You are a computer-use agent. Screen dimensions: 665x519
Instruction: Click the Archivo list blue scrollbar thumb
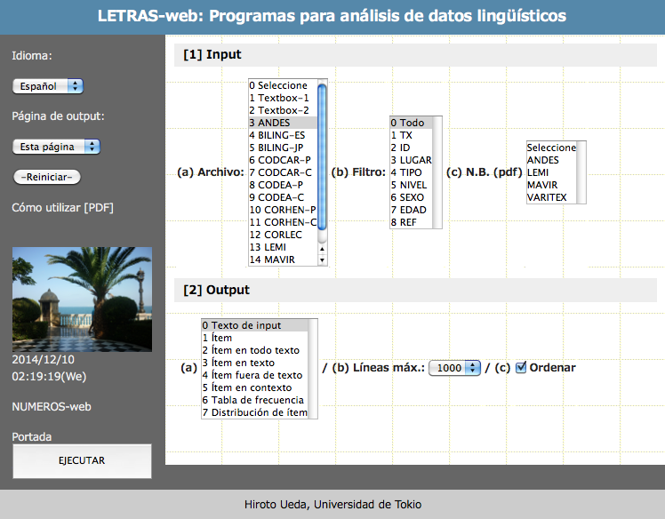(x=322, y=157)
